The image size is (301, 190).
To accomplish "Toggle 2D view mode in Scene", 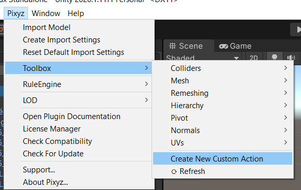I will coord(254,57).
